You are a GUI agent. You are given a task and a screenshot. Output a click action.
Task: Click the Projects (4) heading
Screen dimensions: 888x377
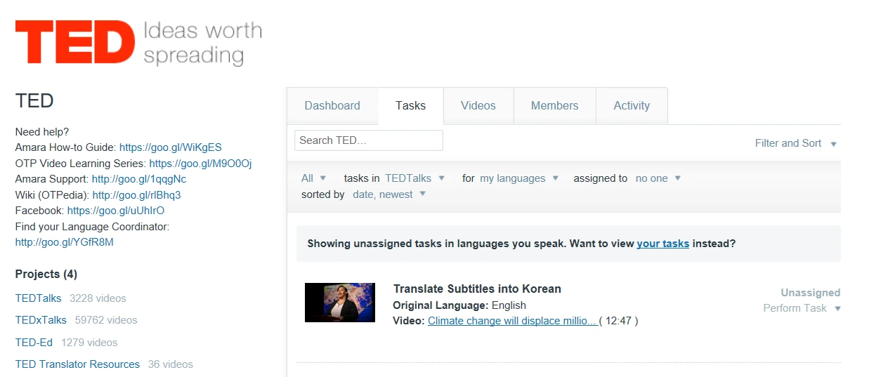[46, 274]
